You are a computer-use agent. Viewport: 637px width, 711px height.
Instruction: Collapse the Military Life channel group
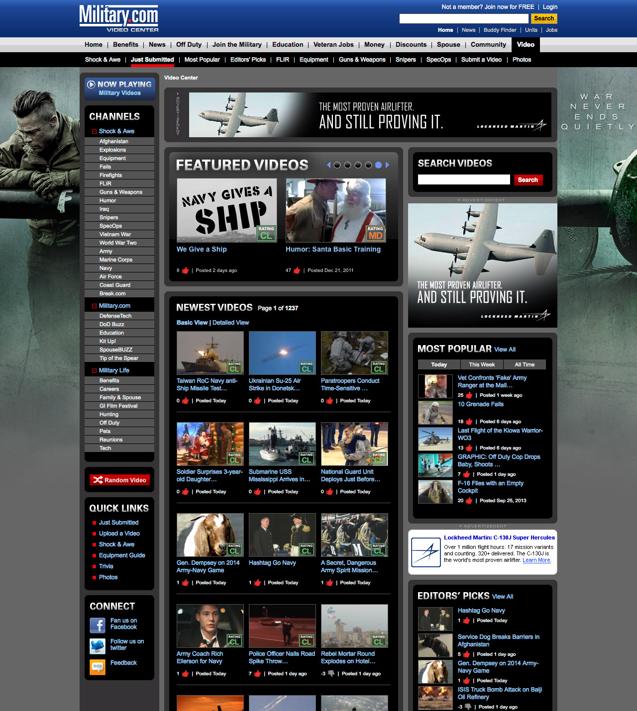tap(94, 370)
